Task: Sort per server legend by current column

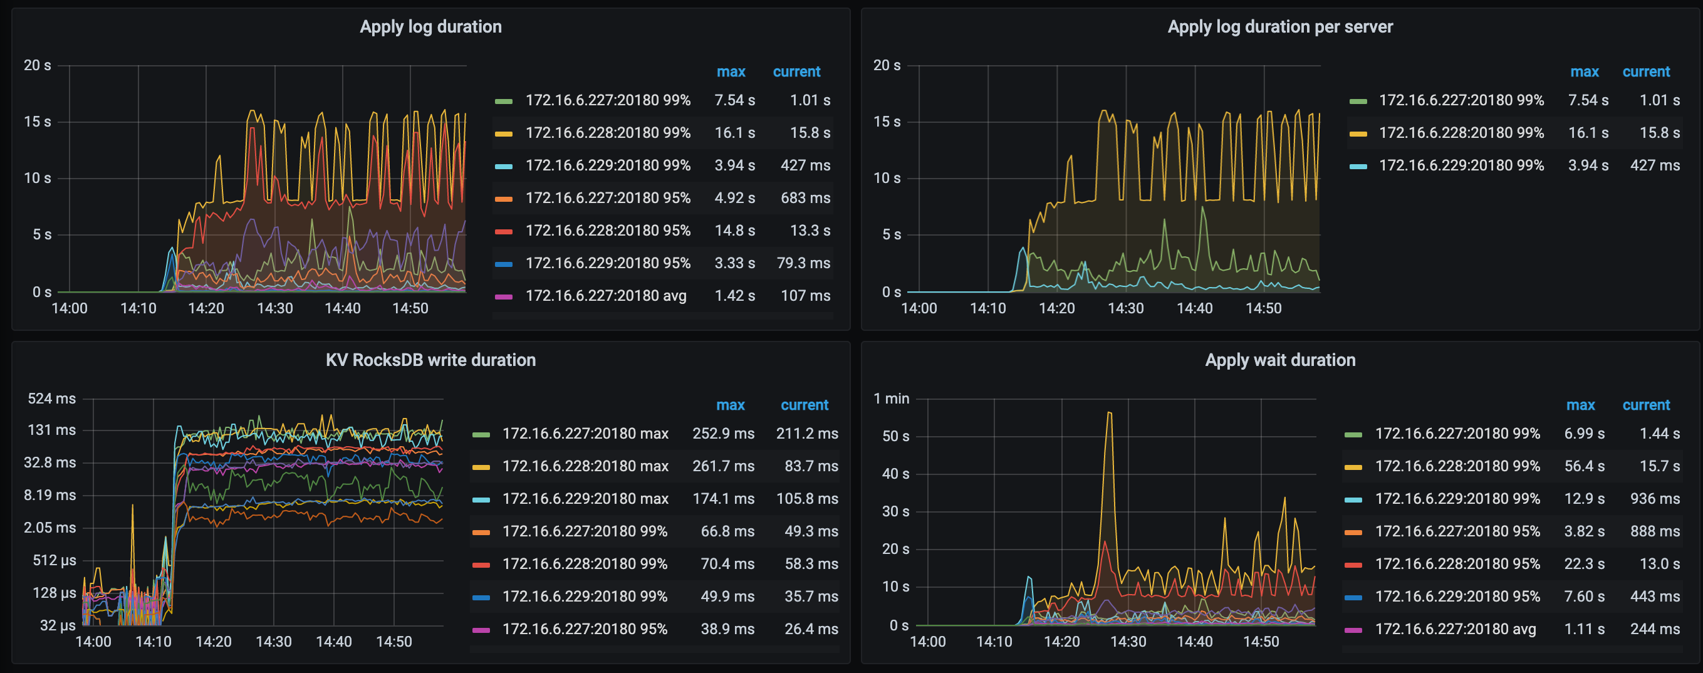Action: click(1645, 71)
